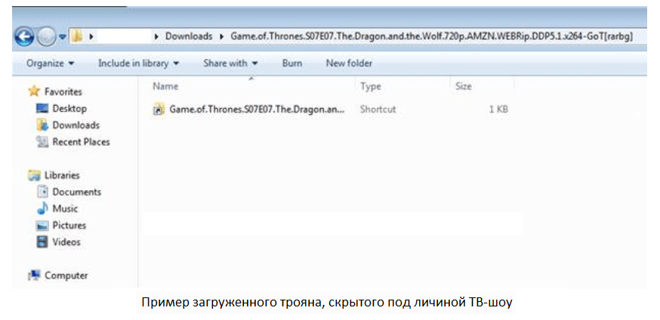The height and width of the screenshot is (320, 660).
Task: Select Libraries in the navigation pane
Action: point(62,175)
